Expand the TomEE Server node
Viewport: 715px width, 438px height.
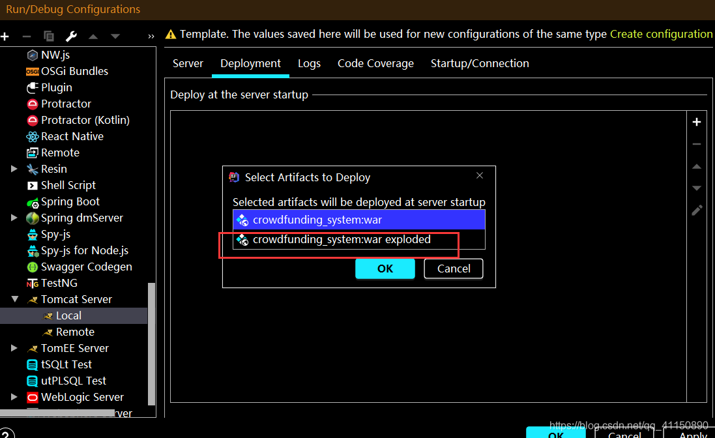pyautogui.click(x=14, y=348)
